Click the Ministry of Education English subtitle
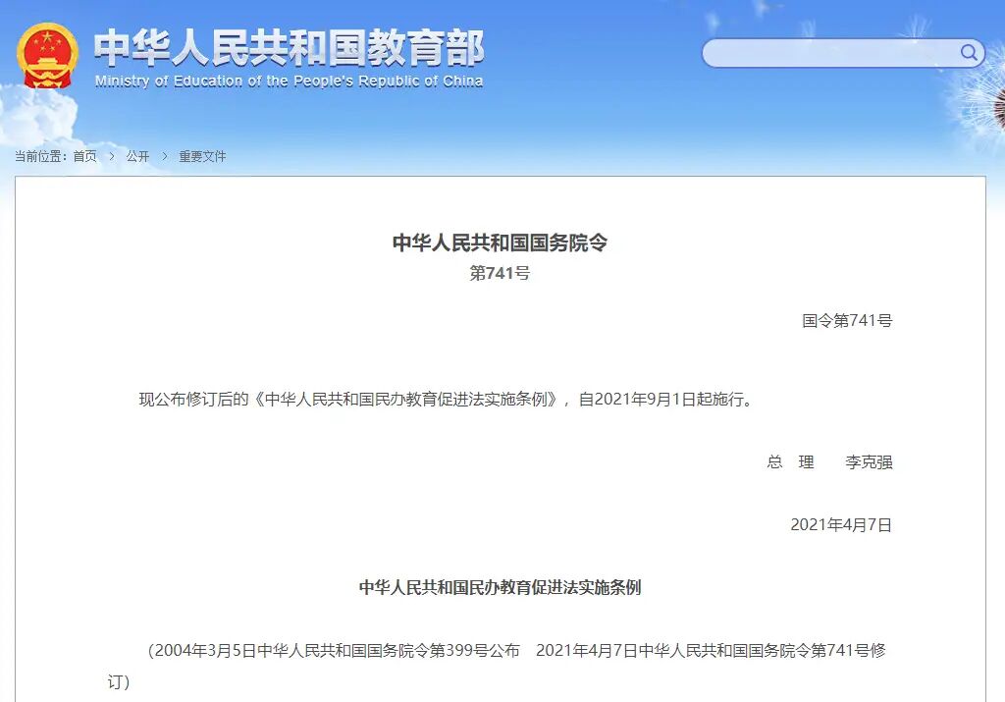This screenshot has width=1005, height=702. point(290,81)
